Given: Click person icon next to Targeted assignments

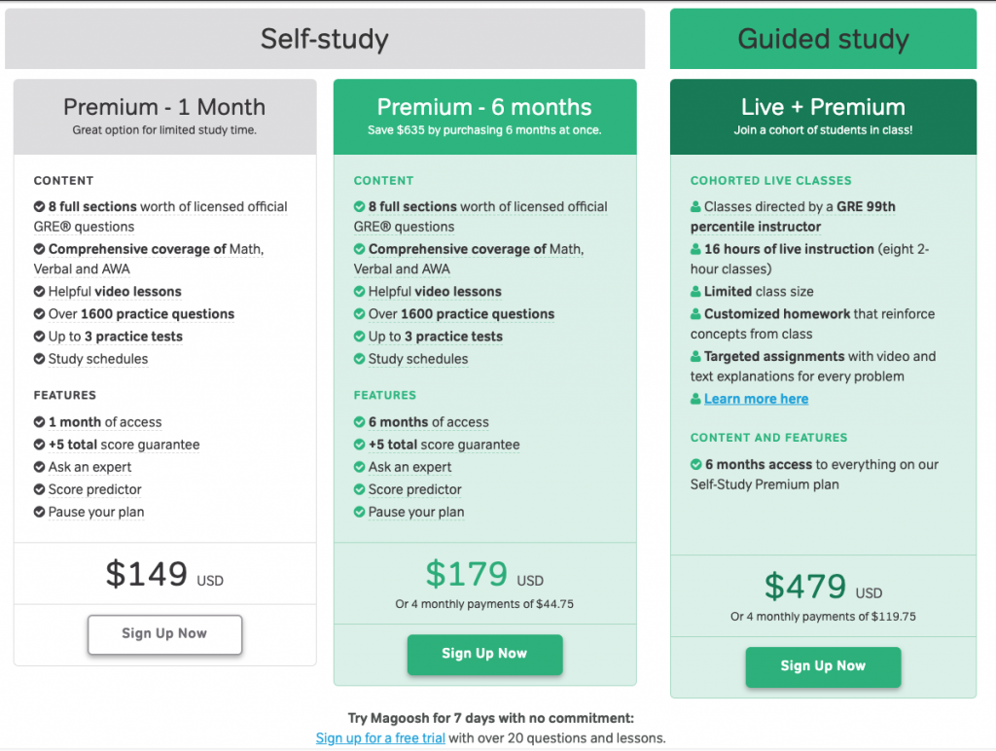Looking at the screenshot, I should coord(695,356).
